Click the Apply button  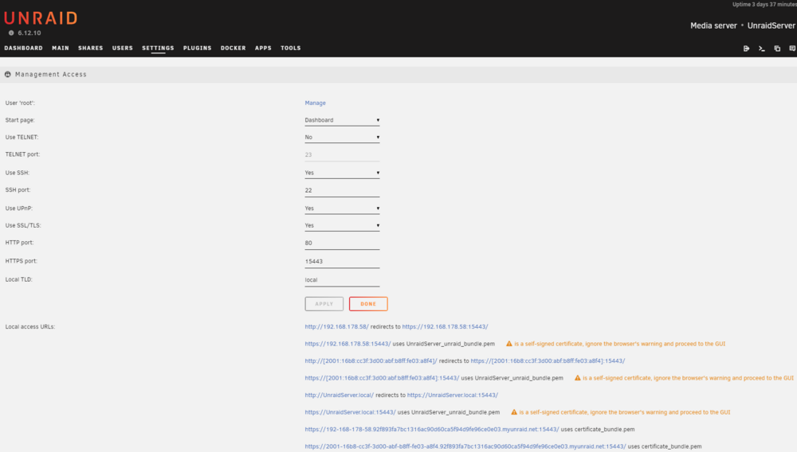[x=324, y=304]
